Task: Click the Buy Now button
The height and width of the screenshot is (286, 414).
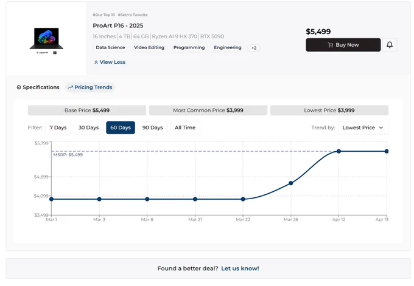Action: click(343, 45)
